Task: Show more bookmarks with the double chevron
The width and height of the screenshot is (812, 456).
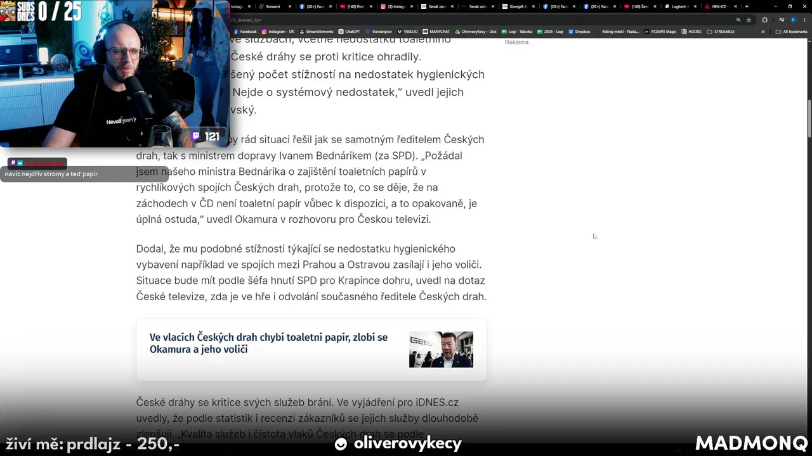Action: coord(763,32)
